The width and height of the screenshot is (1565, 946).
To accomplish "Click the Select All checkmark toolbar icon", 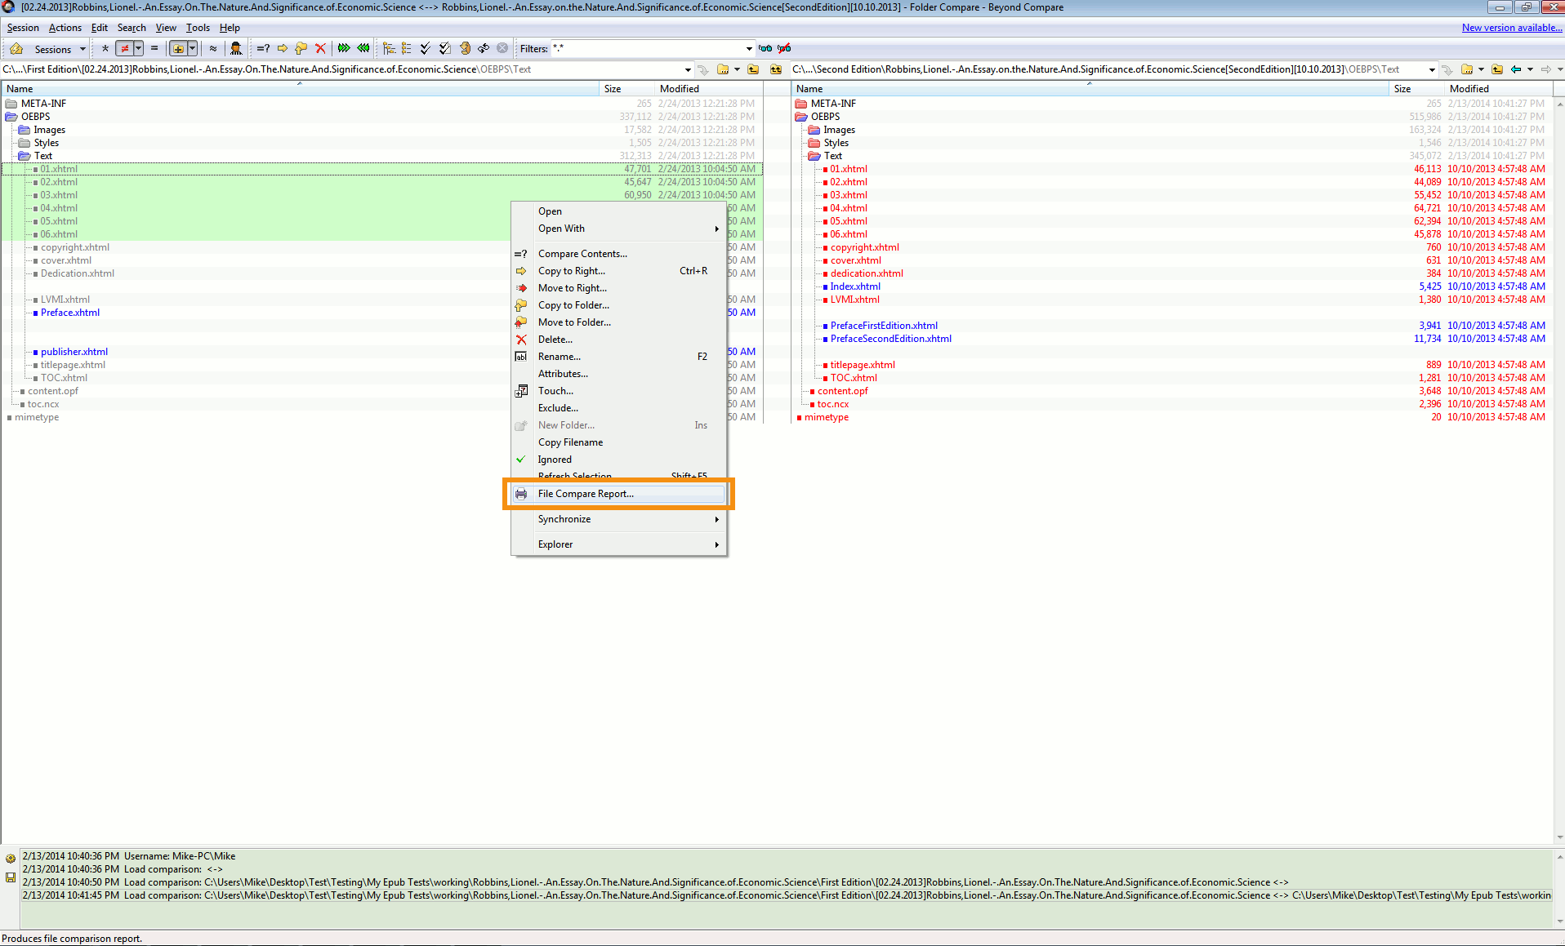I will pyautogui.click(x=426, y=49).
